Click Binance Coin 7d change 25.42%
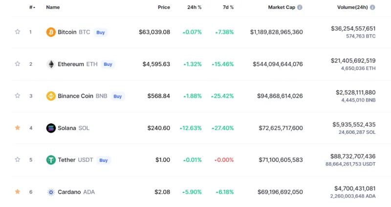The width and height of the screenshot is (391, 207). 222,96
